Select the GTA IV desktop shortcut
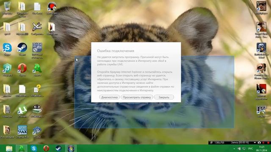The image size is (271, 152). point(261,111)
